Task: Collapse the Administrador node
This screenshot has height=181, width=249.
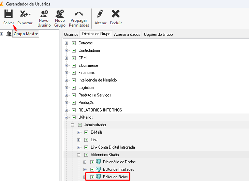Action: (x=73, y=125)
